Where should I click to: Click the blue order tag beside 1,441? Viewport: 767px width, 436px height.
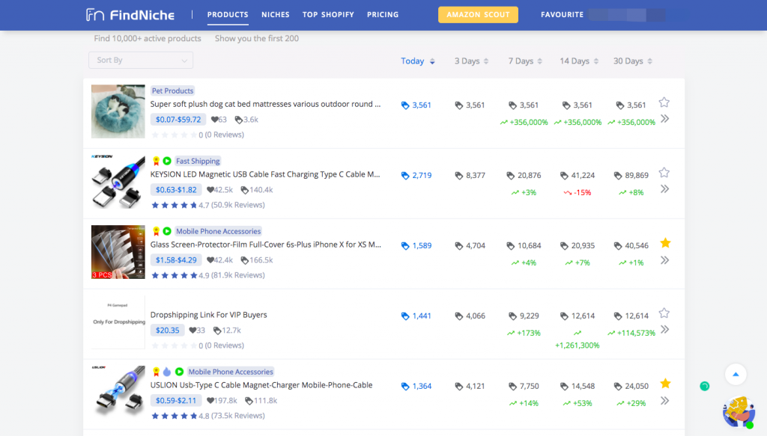click(405, 316)
